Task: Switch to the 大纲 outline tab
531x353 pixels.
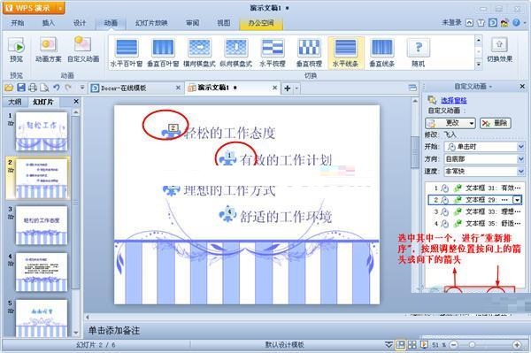Action: pyautogui.click(x=14, y=102)
